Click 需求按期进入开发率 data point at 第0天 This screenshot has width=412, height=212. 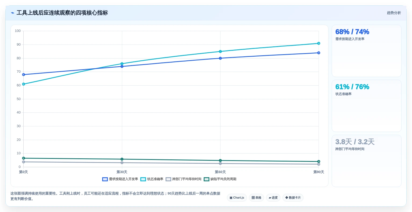24,75
